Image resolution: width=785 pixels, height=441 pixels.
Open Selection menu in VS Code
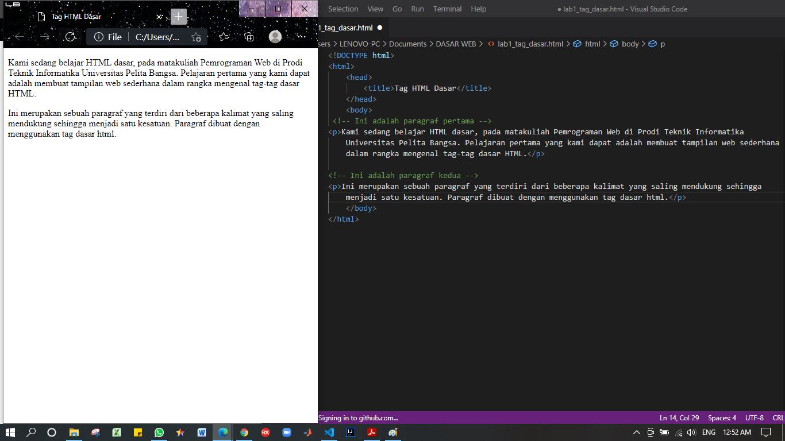click(343, 9)
